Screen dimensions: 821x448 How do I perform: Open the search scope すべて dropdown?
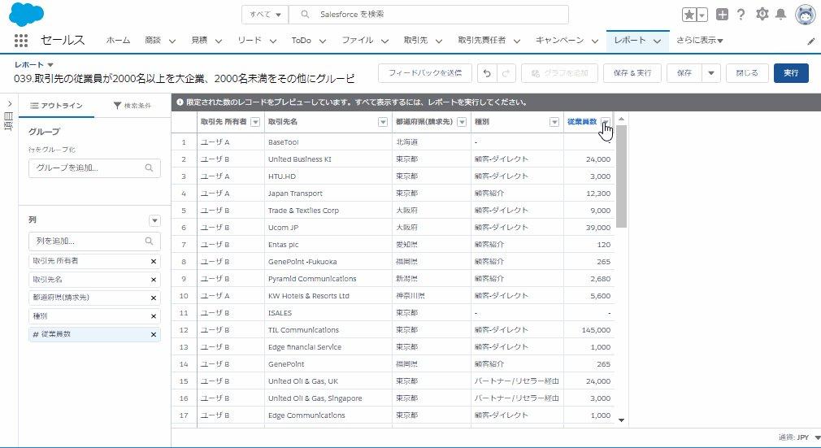pyautogui.click(x=266, y=15)
